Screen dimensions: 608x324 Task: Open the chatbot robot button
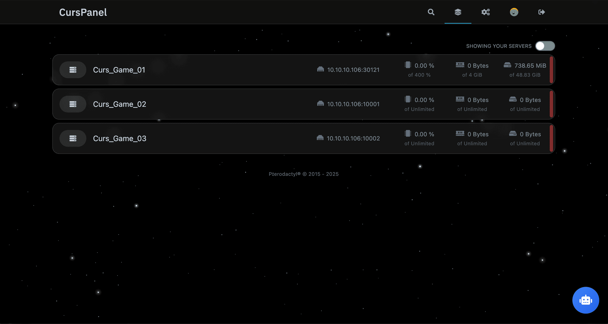[x=586, y=300]
